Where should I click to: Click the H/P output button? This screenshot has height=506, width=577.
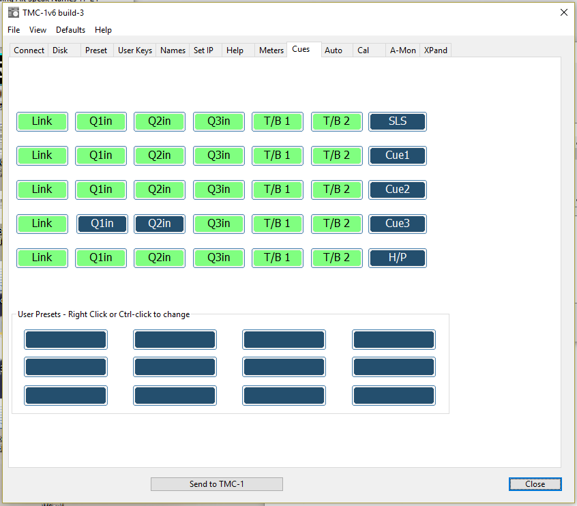point(398,258)
